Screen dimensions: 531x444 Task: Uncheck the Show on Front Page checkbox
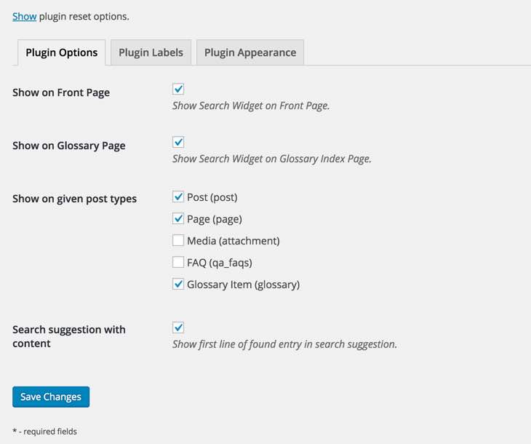(x=178, y=89)
